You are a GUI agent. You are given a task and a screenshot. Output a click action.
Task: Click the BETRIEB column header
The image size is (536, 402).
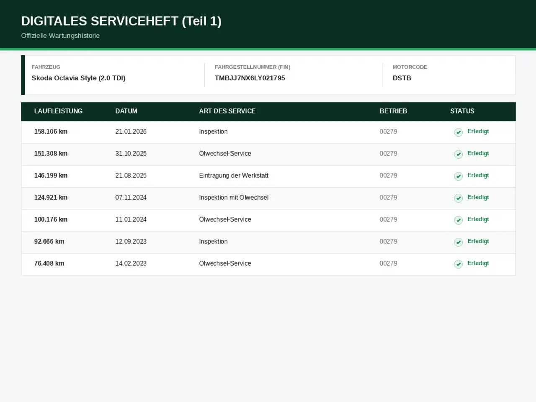393,111
